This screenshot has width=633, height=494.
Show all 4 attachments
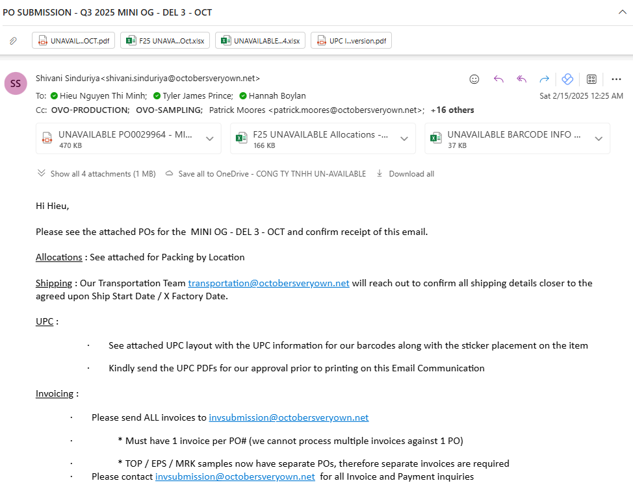point(96,174)
